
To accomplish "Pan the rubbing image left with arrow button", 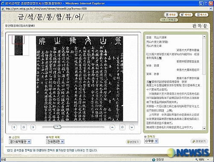I will pyautogui.click(x=14, y=127).
